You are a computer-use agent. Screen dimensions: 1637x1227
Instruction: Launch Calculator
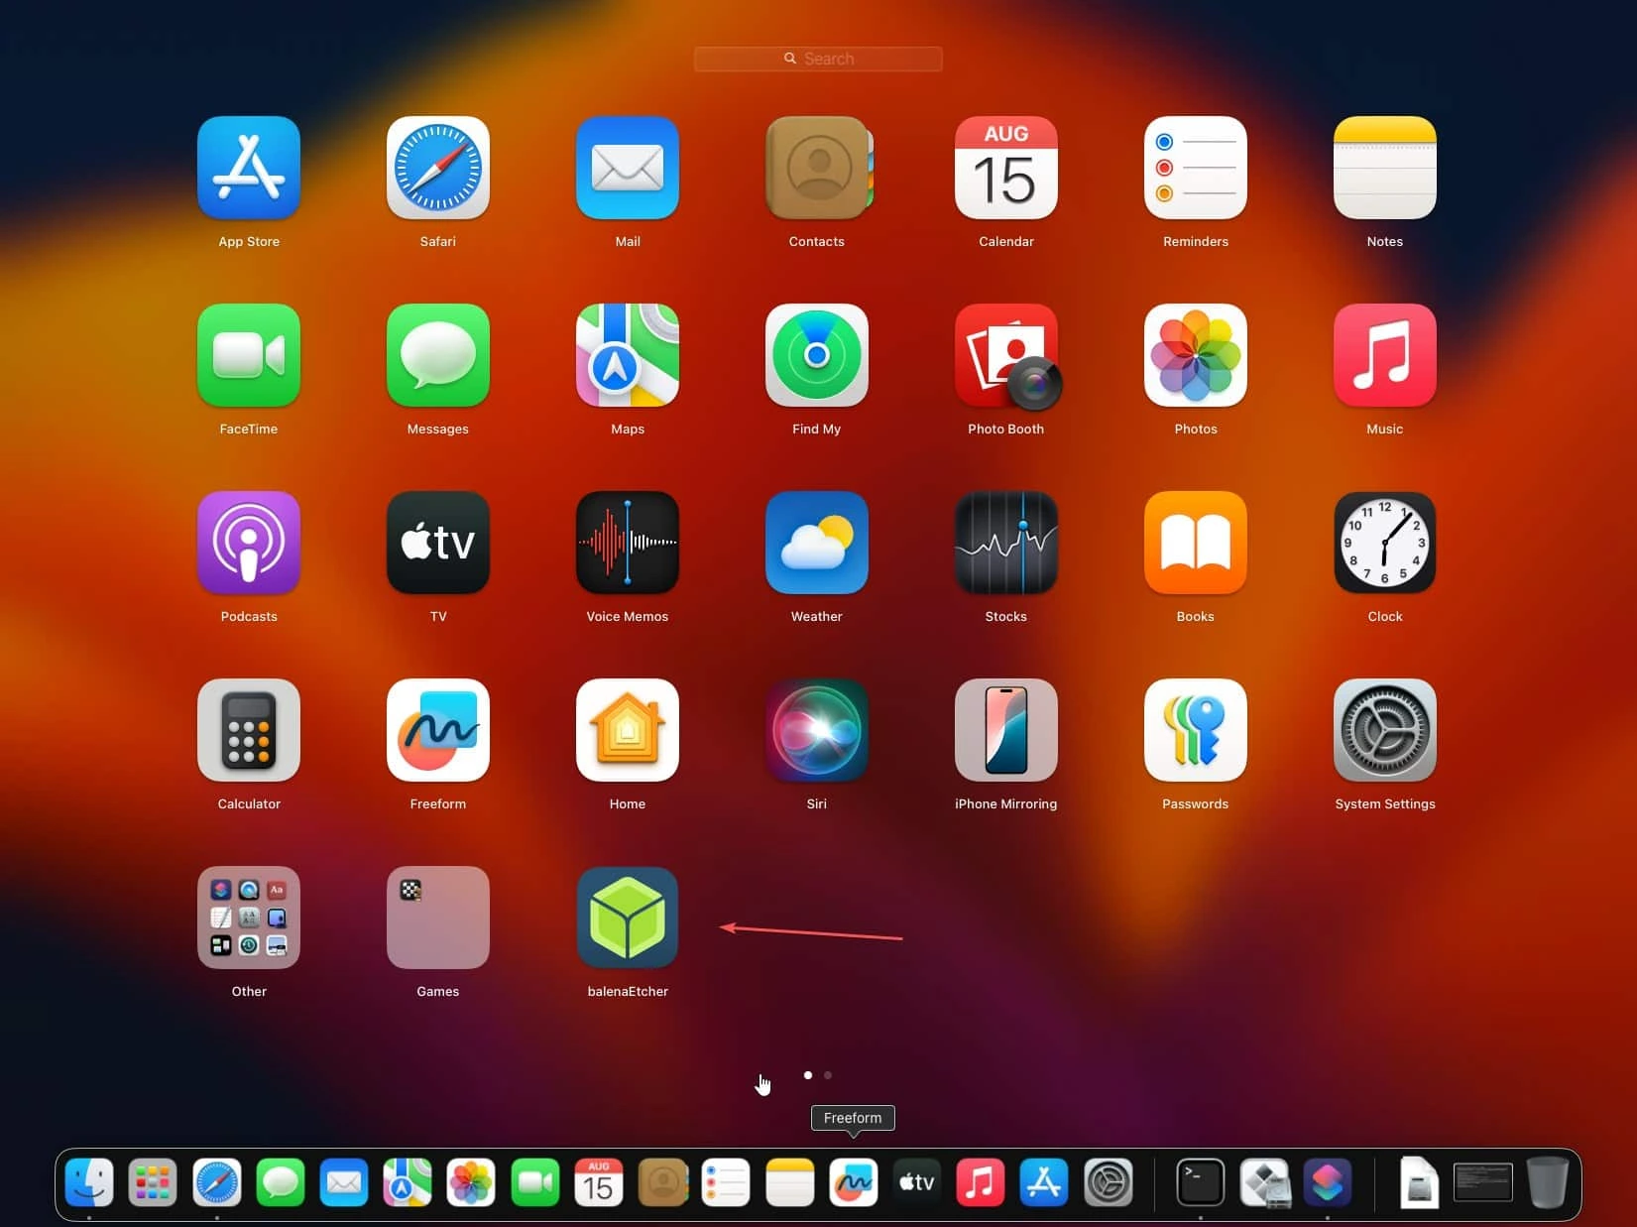(249, 730)
